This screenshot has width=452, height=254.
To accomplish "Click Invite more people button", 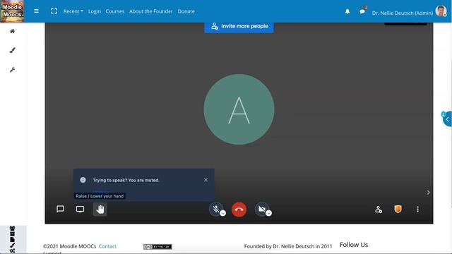I will 239,27.
